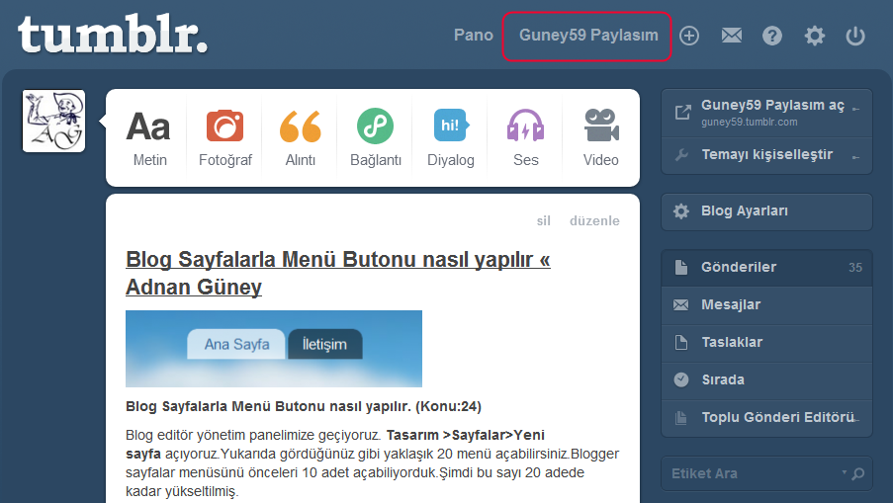Image resolution: width=893 pixels, height=503 pixels.
Task: Click the guney59.tumblr.com address text
Action: [x=749, y=122]
